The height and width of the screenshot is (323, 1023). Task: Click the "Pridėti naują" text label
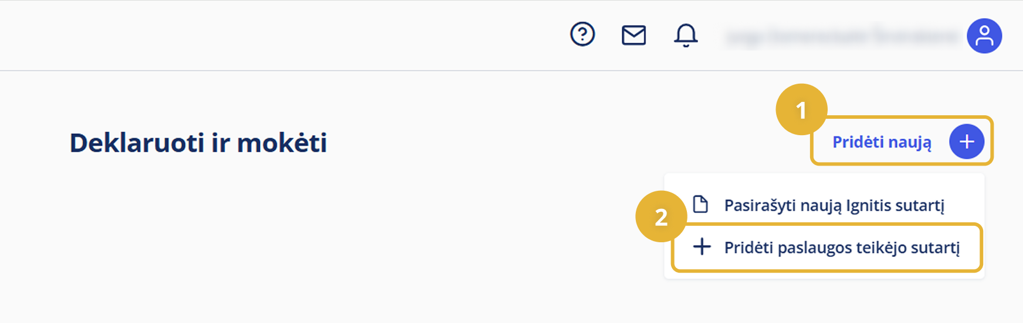point(882,142)
